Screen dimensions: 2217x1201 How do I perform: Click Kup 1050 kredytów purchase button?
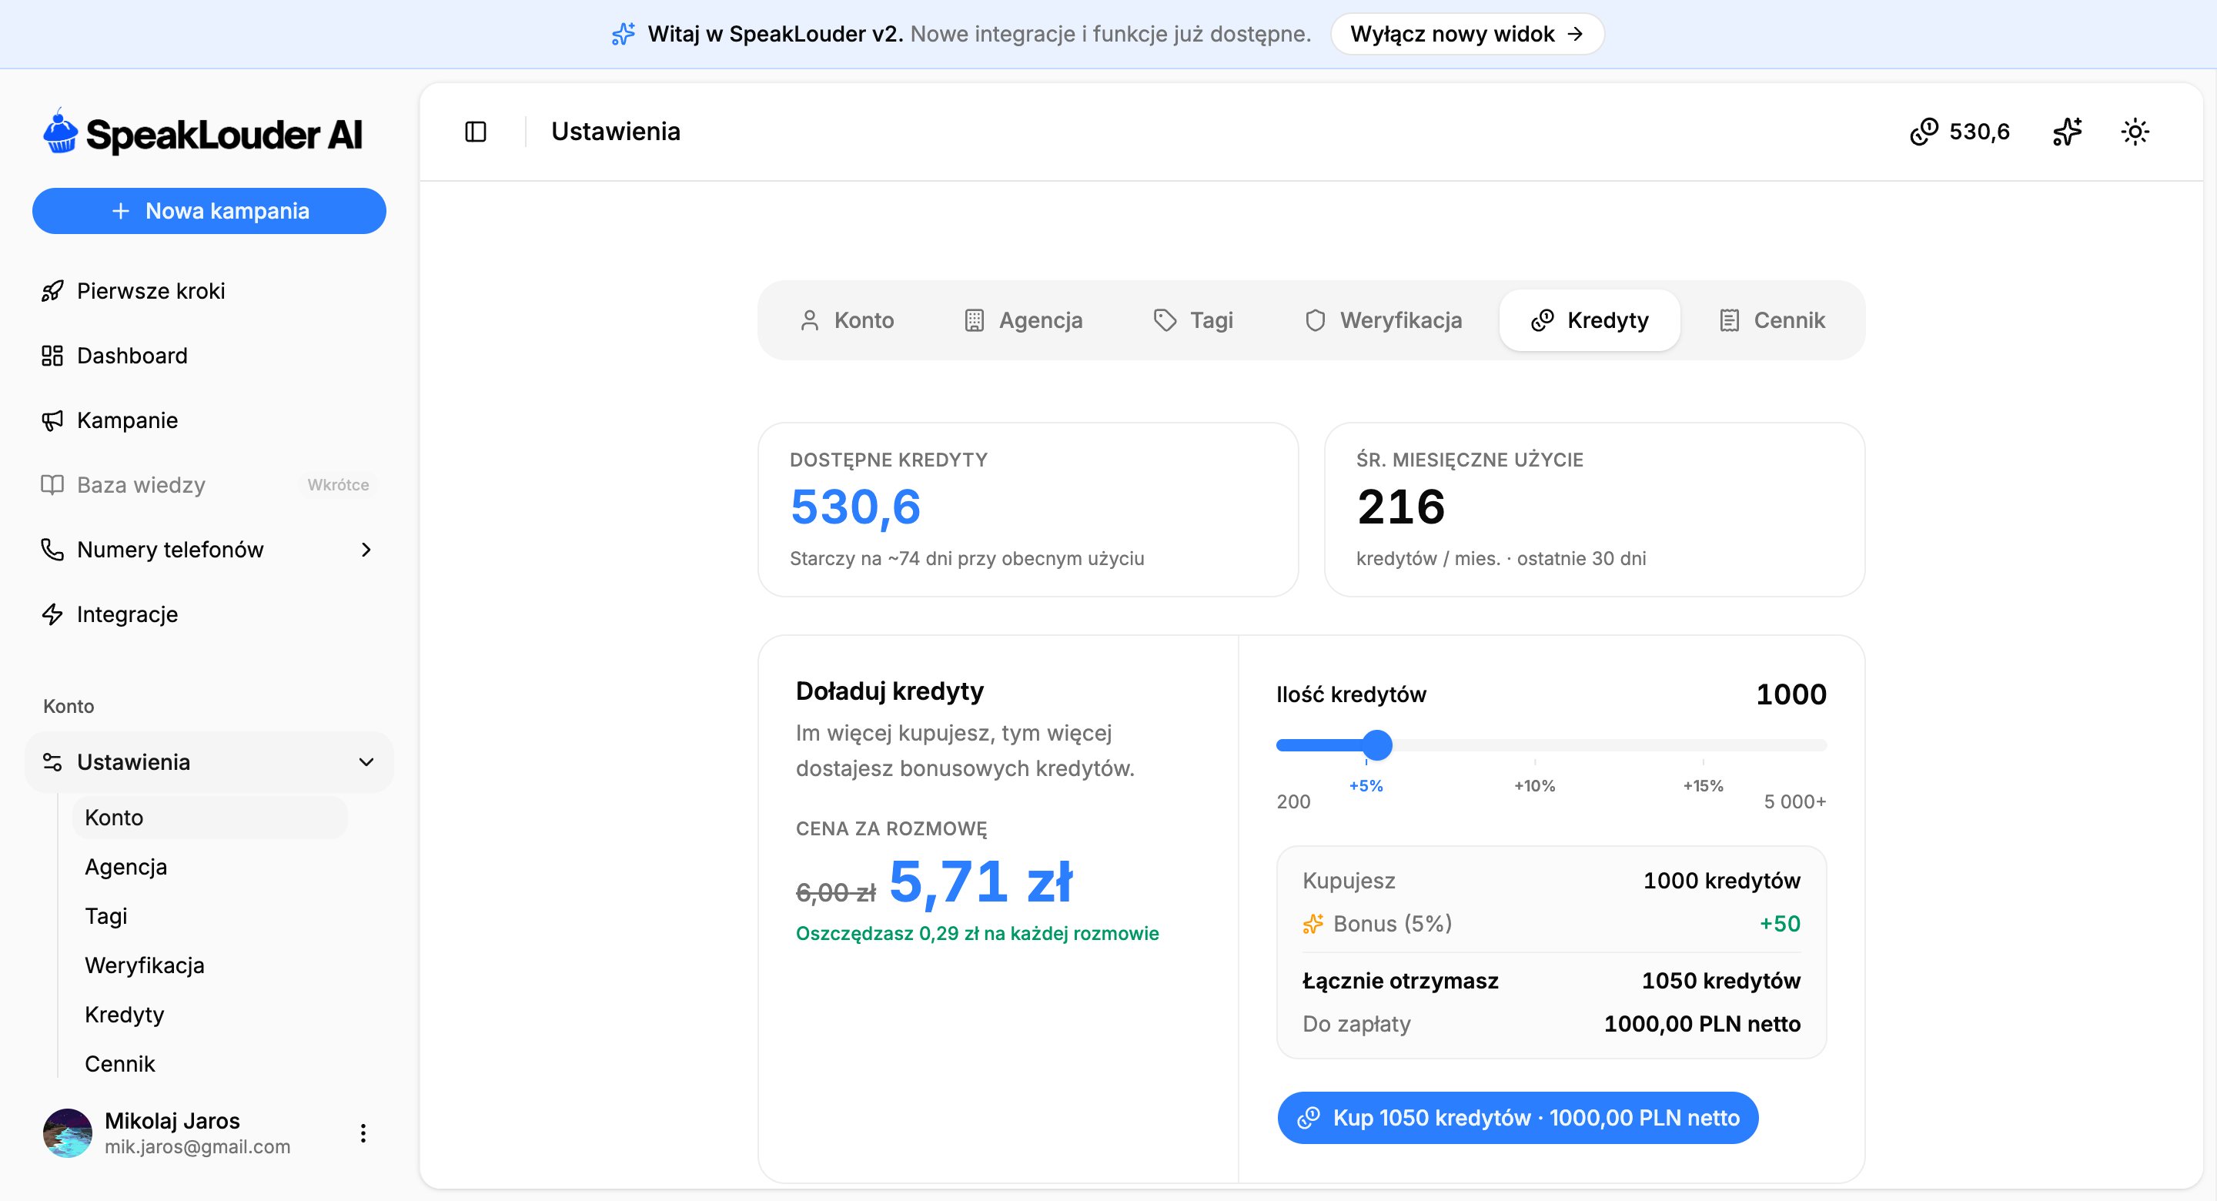pos(1517,1118)
